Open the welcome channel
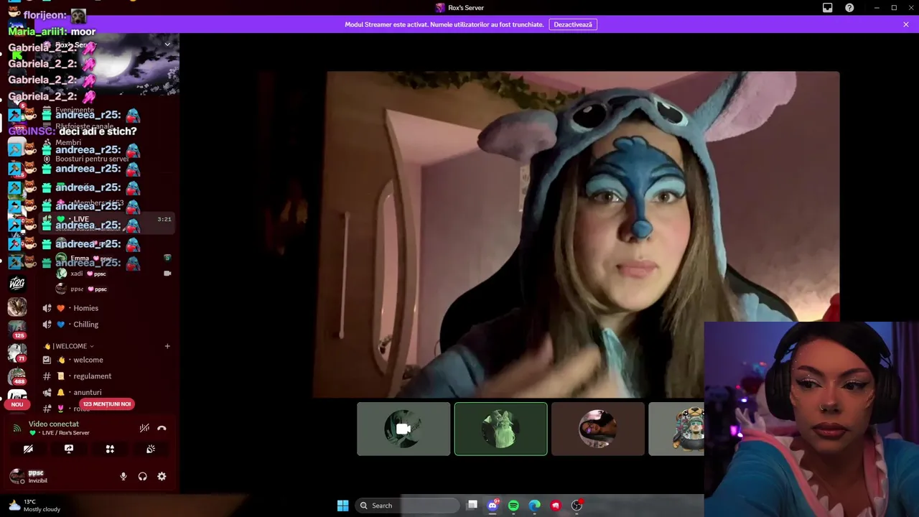The height and width of the screenshot is (517, 919). coord(88,360)
